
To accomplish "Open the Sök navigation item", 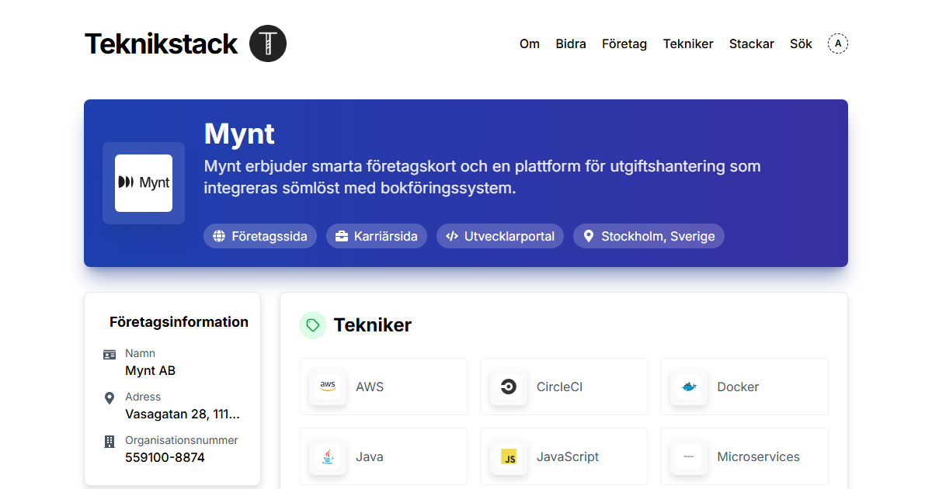I will click(x=801, y=43).
